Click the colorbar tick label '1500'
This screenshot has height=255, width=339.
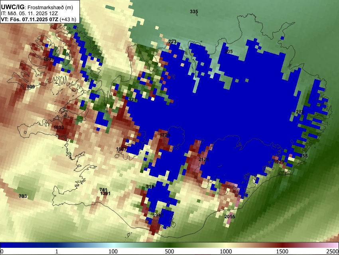[282, 251]
